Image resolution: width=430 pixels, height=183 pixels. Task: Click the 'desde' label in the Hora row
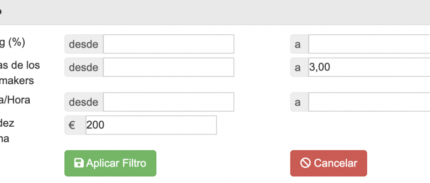[84, 102]
